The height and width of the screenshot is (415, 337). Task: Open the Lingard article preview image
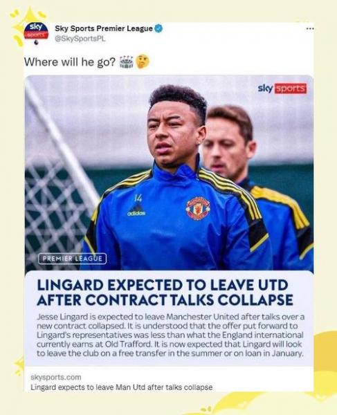click(170, 174)
